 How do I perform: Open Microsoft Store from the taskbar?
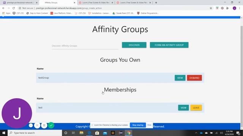97,133
